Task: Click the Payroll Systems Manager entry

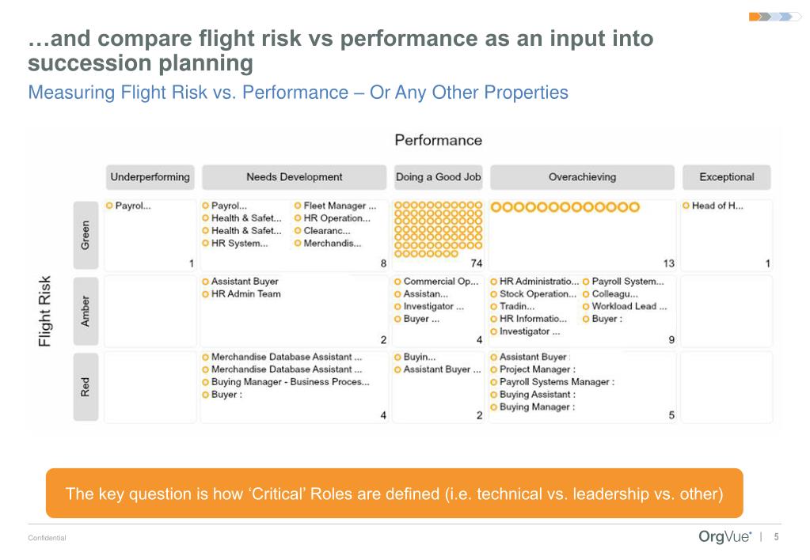Action: pos(557,382)
